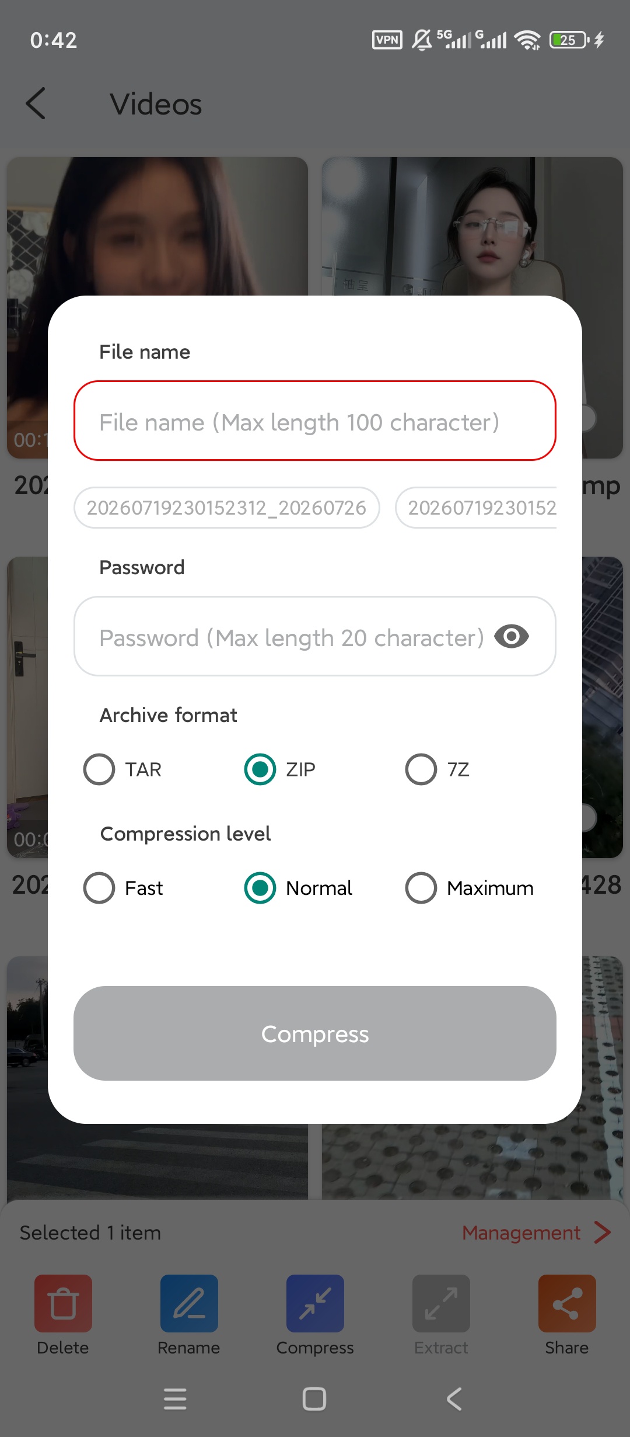This screenshot has width=630, height=1437.
Task: Pick the second suggested file name chip
Action: [476, 508]
